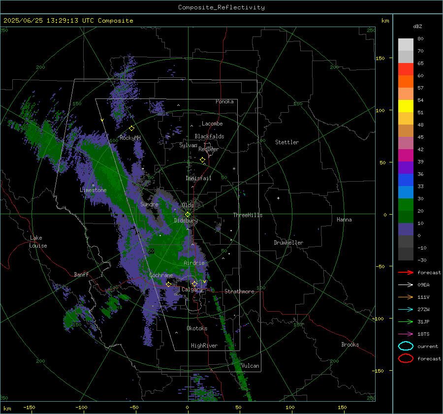Click the red 65 dBZ color swatch

click(406, 69)
